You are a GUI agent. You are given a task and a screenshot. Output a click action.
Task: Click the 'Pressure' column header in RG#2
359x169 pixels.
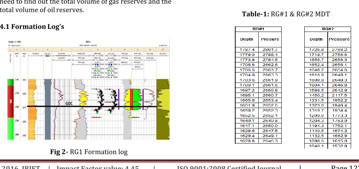click(339, 39)
